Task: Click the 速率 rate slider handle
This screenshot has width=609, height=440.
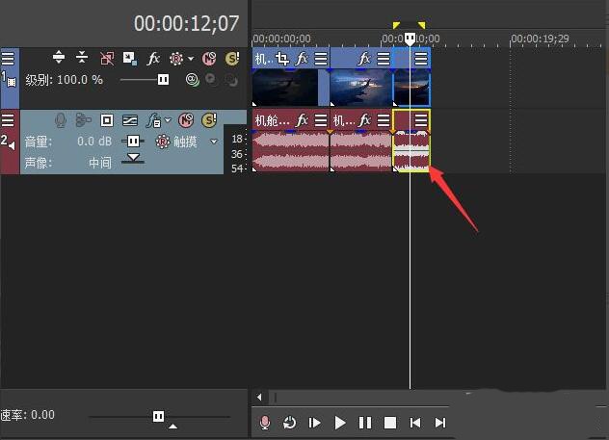Action: pos(158,416)
